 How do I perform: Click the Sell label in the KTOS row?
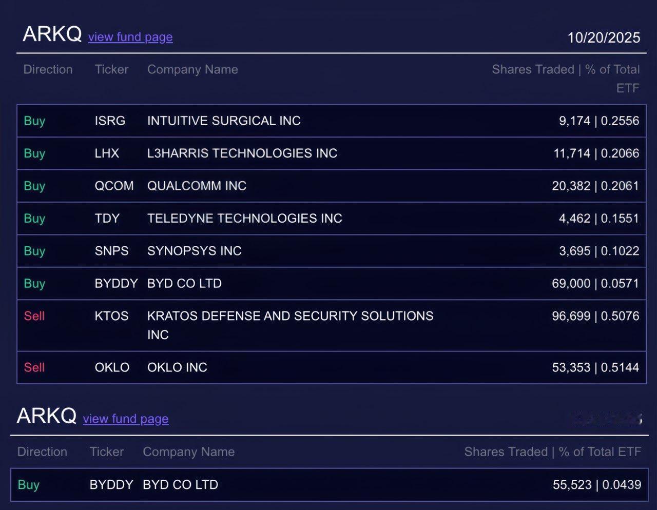pos(34,316)
